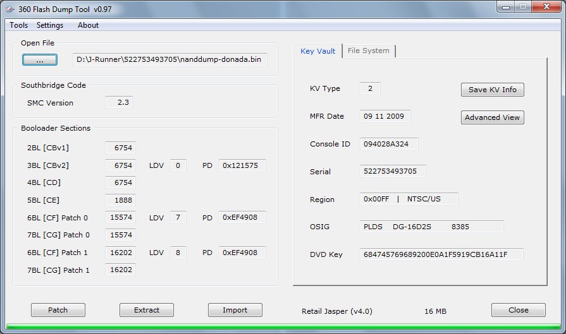The height and width of the screenshot is (334, 566).
Task: Select the 4BL [CD] value 6754
Action: (121, 182)
